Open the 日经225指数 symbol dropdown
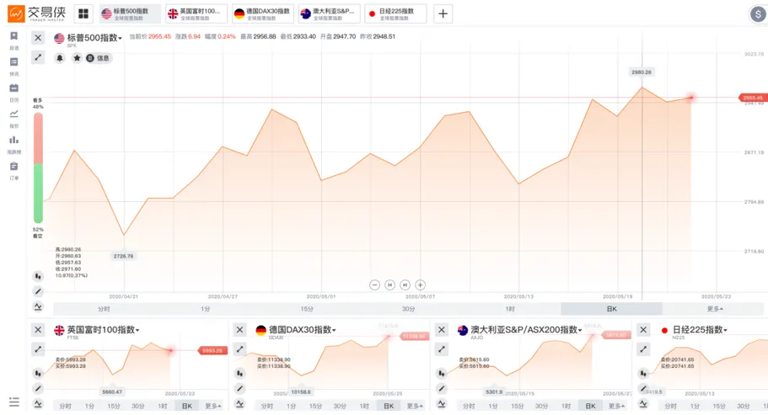 tap(700, 330)
